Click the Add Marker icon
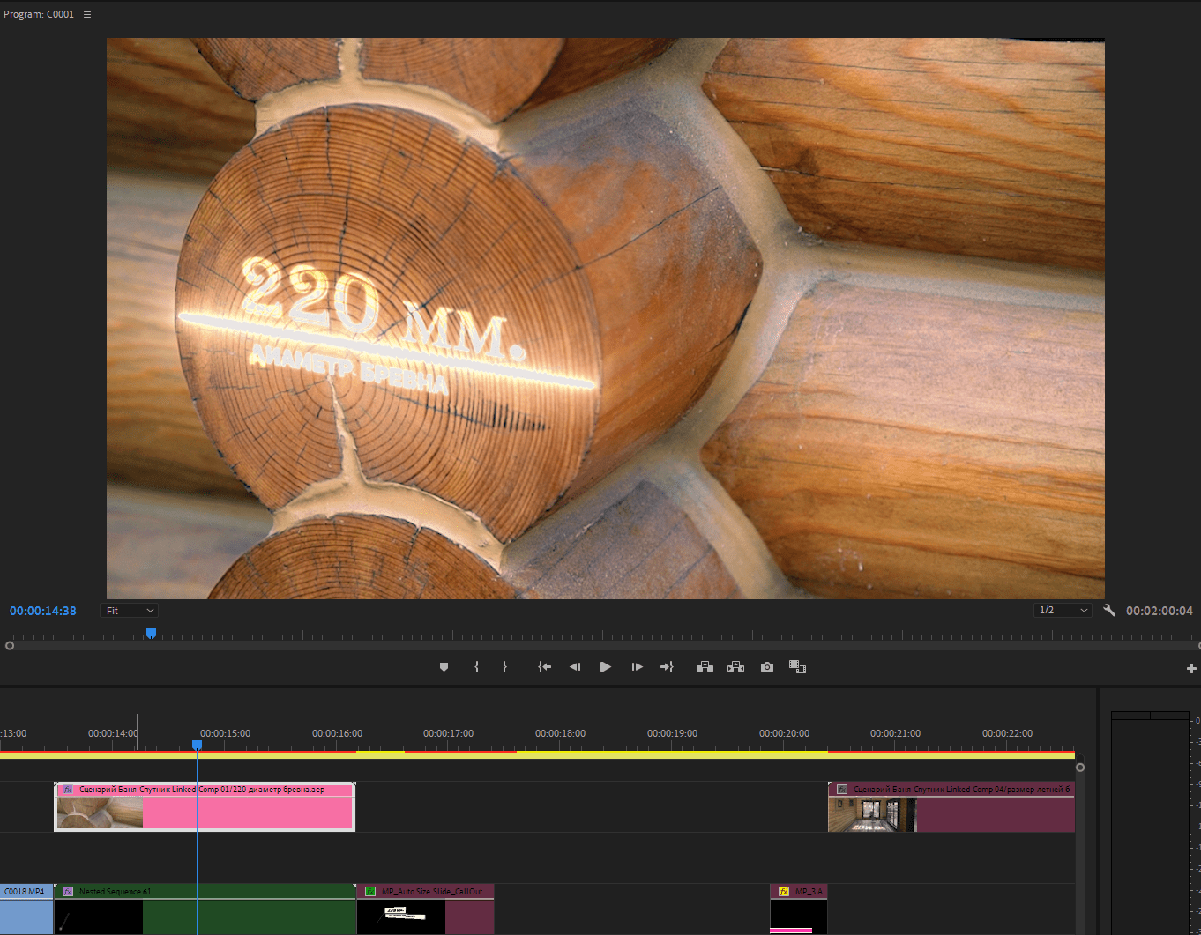The image size is (1201, 935). pyautogui.click(x=444, y=666)
